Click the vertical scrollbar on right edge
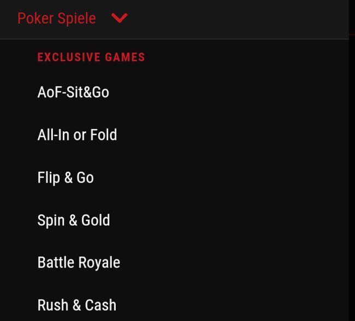Image resolution: width=355 pixels, height=321 pixels. (352, 164)
